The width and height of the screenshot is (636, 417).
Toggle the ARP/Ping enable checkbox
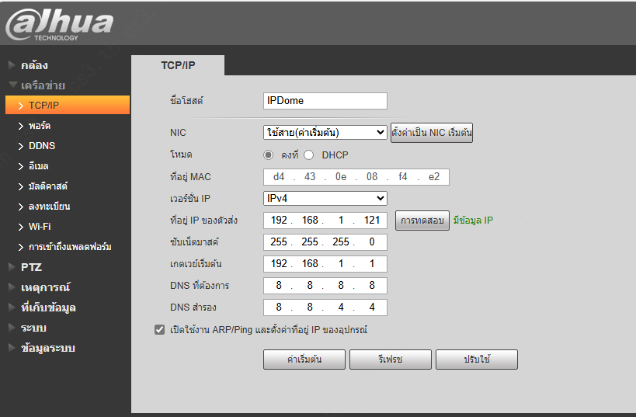[x=159, y=329]
